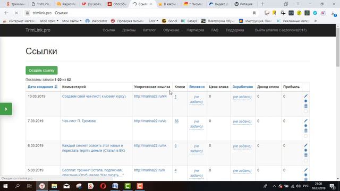
Task: Stop page loading with X button
Action: click(16, 13)
